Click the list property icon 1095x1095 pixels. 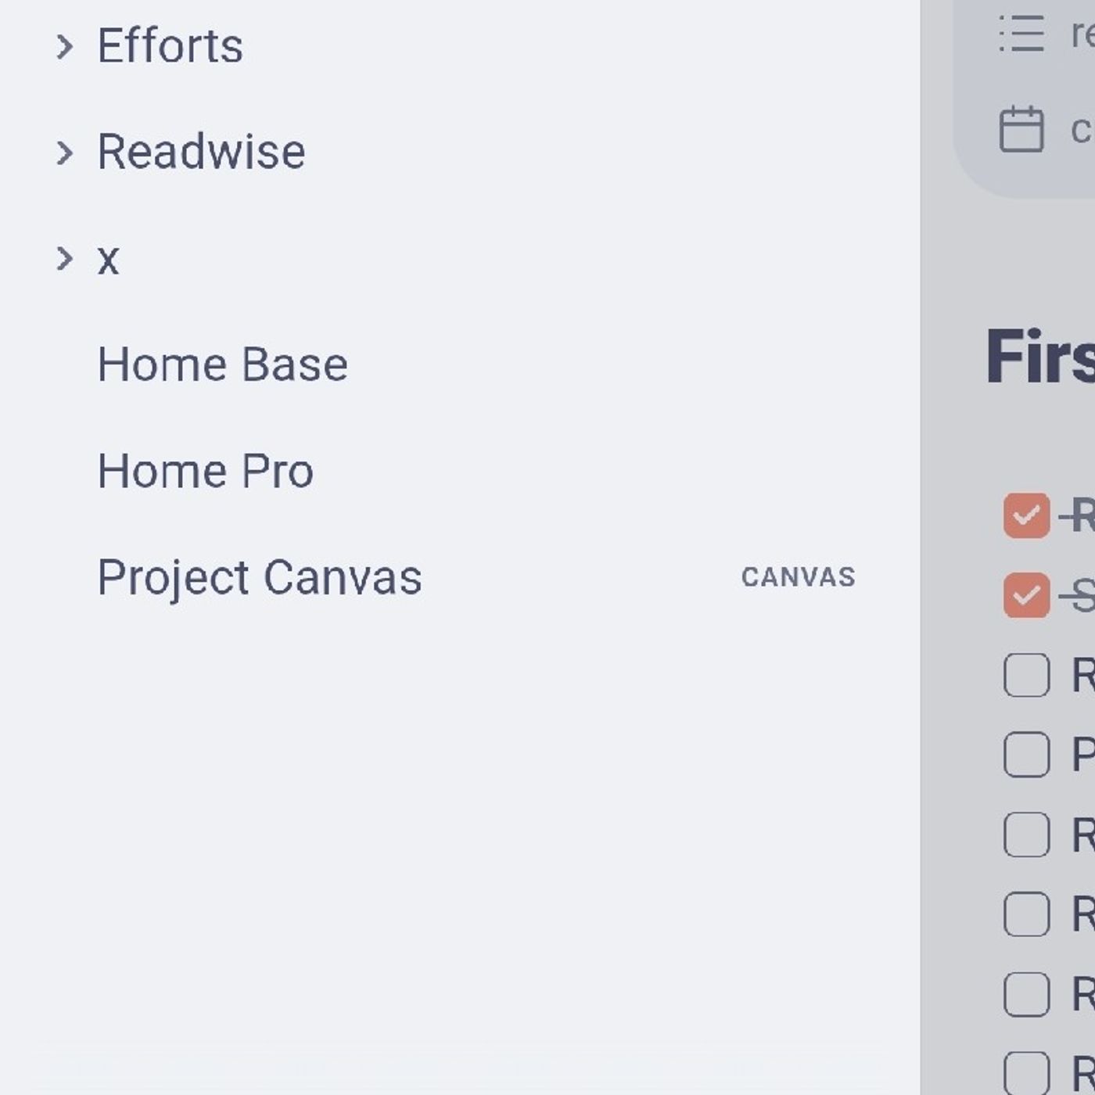pos(1021,34)
